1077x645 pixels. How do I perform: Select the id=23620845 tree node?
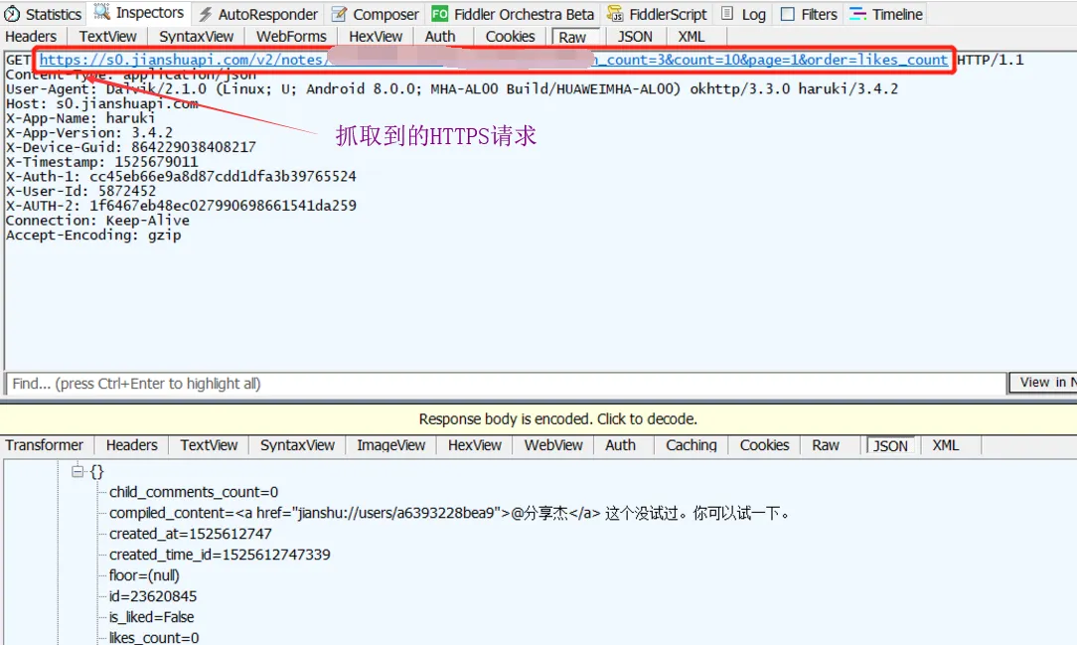153,596
